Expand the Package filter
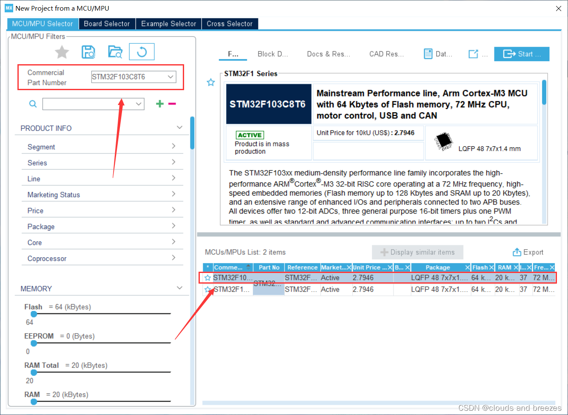Screen dimensions: 568x415 pyautogui.click(x=173, y=226)
